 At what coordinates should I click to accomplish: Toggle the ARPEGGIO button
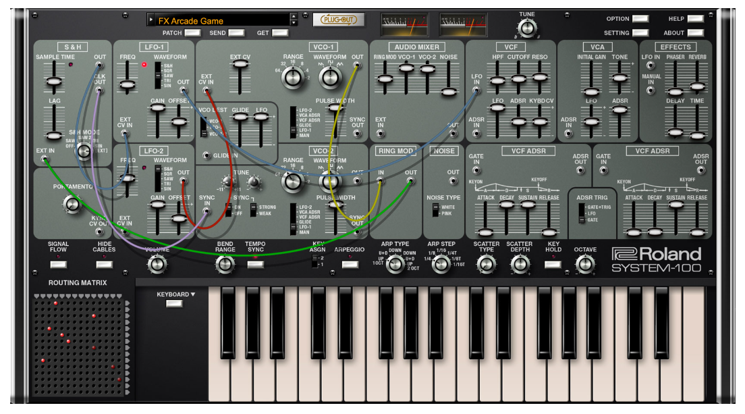coord(350,265)
